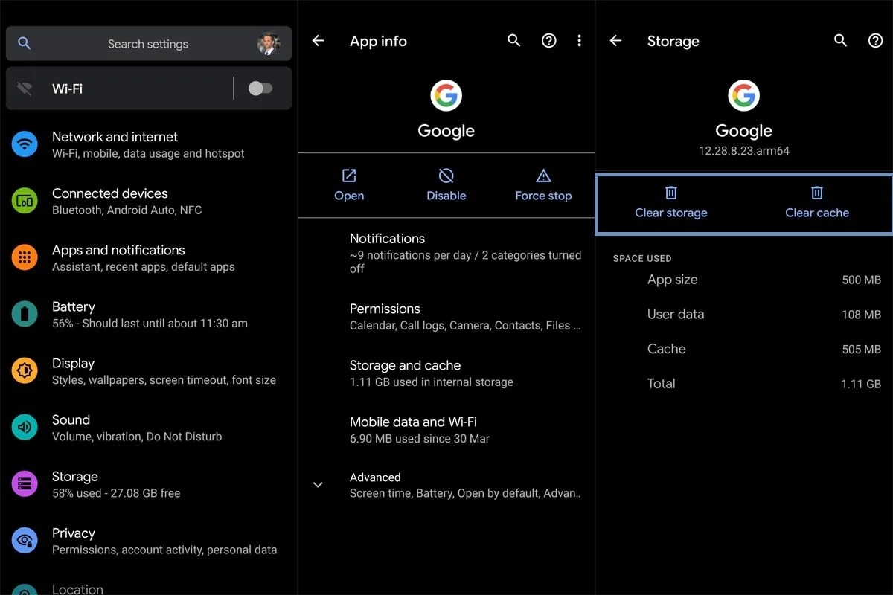This screenshot has height=595, width=893.
Task: Disable the Google app
Action: (x=446, y=185)
